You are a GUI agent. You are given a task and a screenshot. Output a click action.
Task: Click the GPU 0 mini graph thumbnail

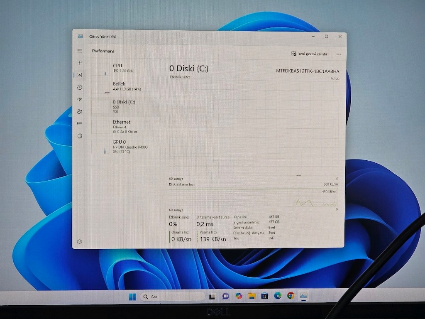tap(100, 147)
